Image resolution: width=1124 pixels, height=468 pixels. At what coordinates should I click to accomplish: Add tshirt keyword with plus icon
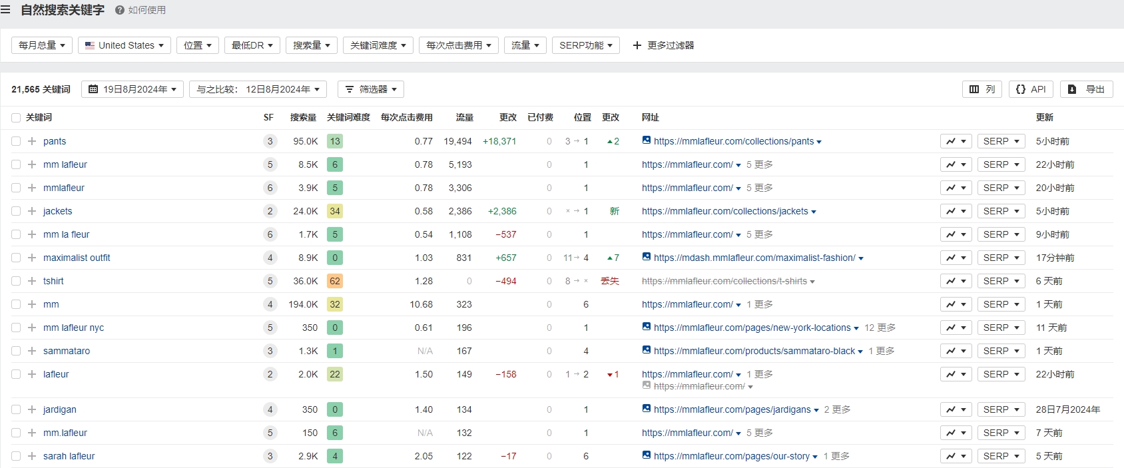pyautogui.click(x=32, y=281)
